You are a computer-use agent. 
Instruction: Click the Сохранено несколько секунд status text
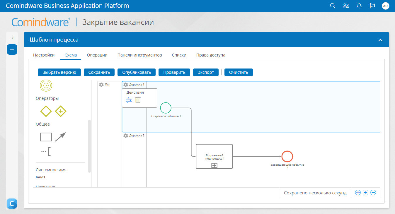tap(315, 193)
